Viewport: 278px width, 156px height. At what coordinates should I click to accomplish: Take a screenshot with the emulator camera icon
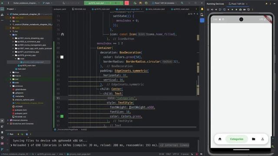240,10
